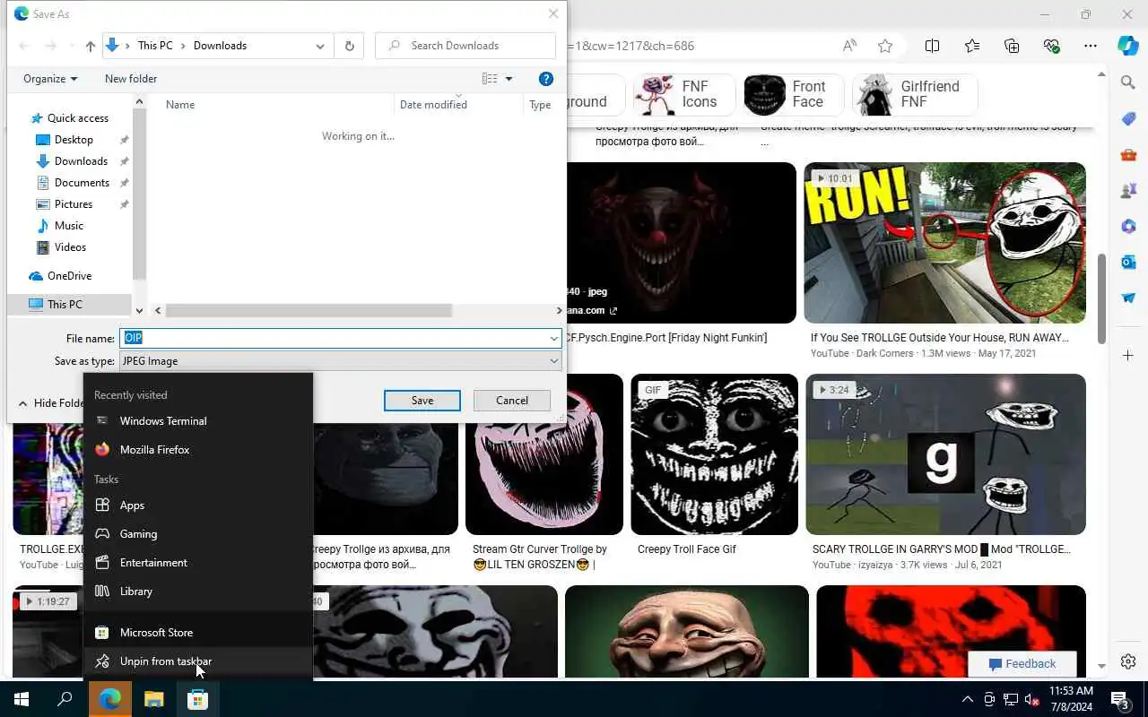Open Edge sidebar Outlook icon
The height and width of the screenshot is (717, 1148).
coord(1128,263)
